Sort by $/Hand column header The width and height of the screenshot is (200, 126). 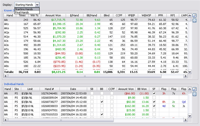coord(74,16)
